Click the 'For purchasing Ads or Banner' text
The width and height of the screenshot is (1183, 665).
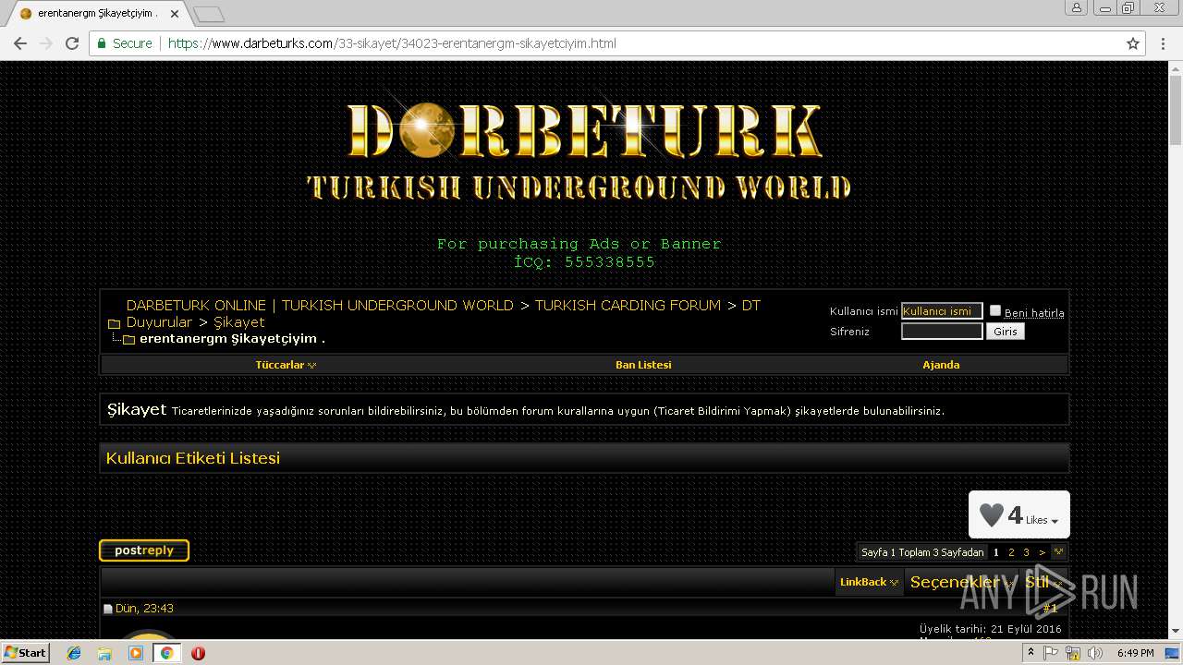(579, 244)
